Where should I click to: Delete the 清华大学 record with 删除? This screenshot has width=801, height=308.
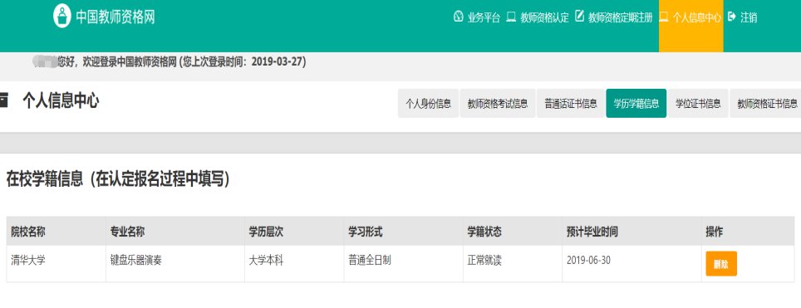(721, 263)
